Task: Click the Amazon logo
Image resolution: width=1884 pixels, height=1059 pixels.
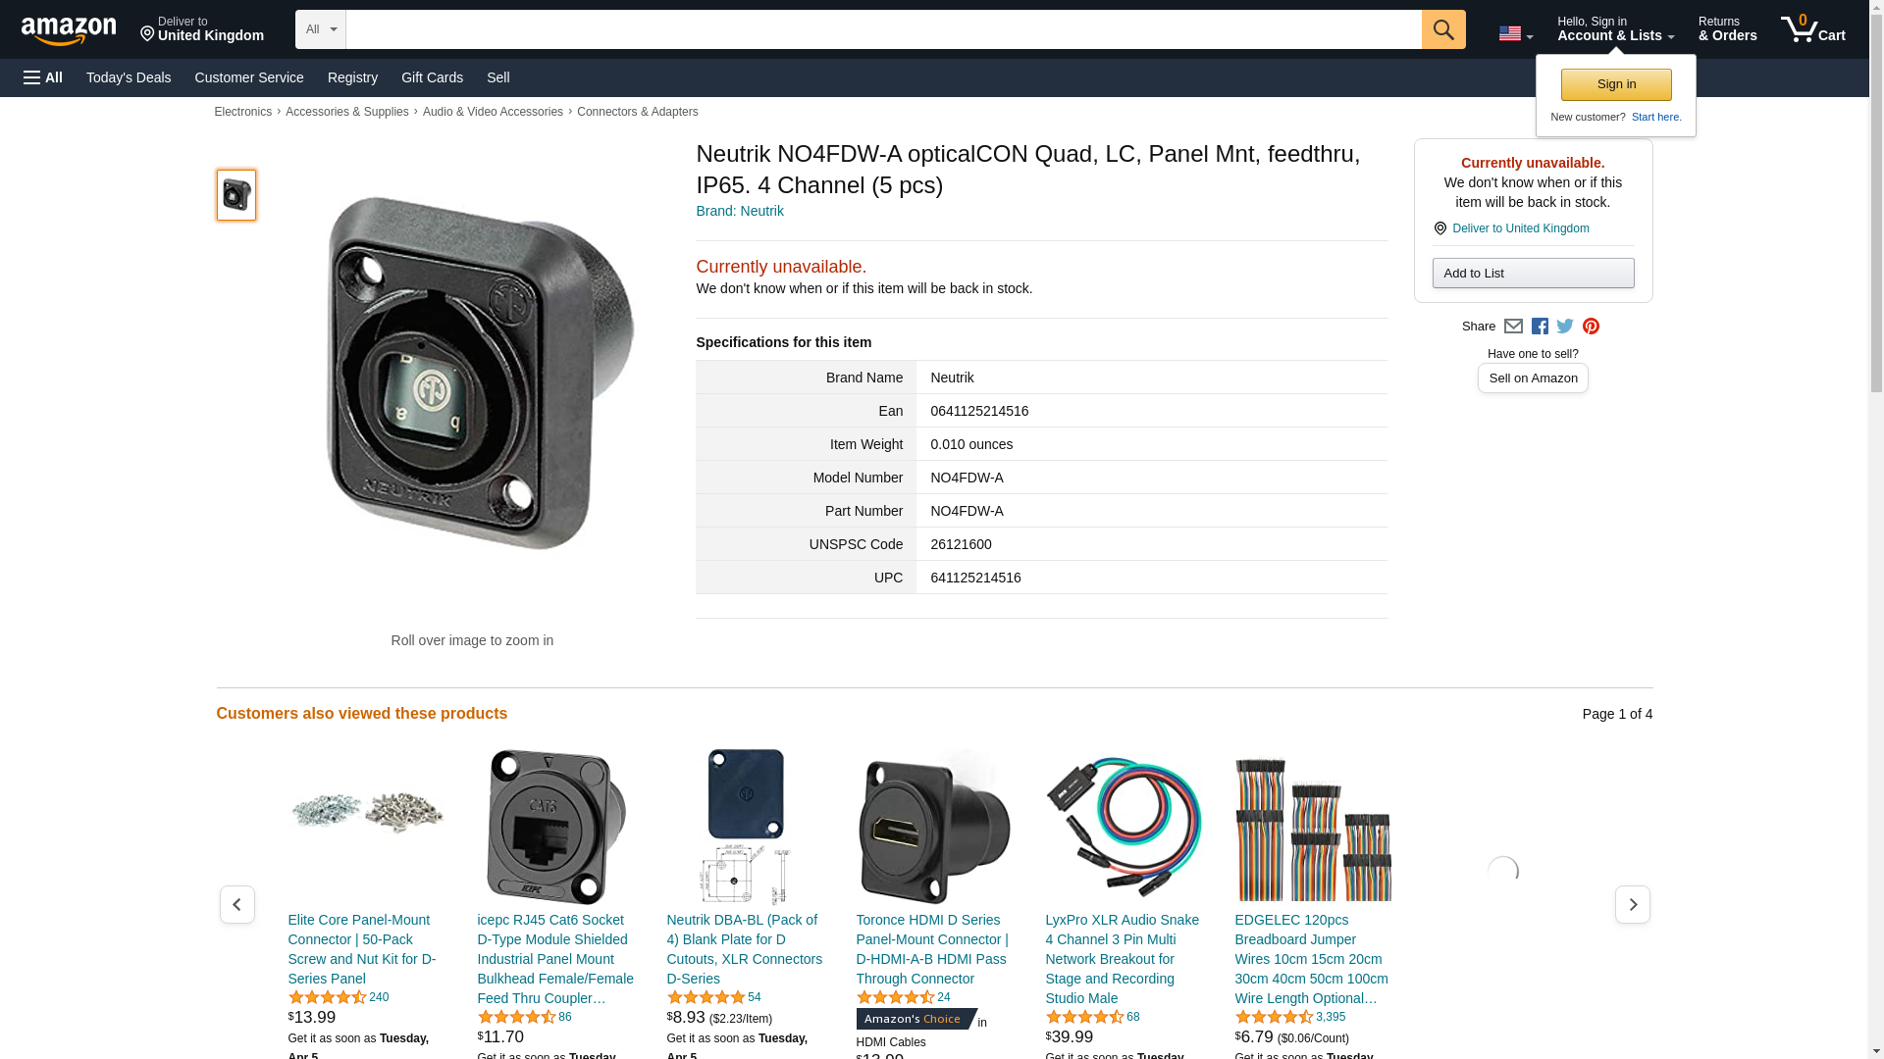Action: point(69,30)
